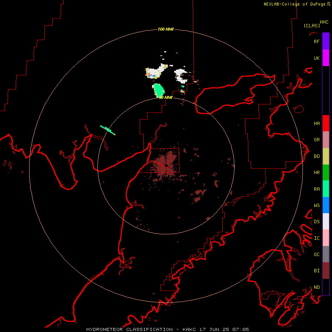The width and height of the screenshot is (332, 332).
Task: Click the WS legend label
Action: tap(317, 205)
